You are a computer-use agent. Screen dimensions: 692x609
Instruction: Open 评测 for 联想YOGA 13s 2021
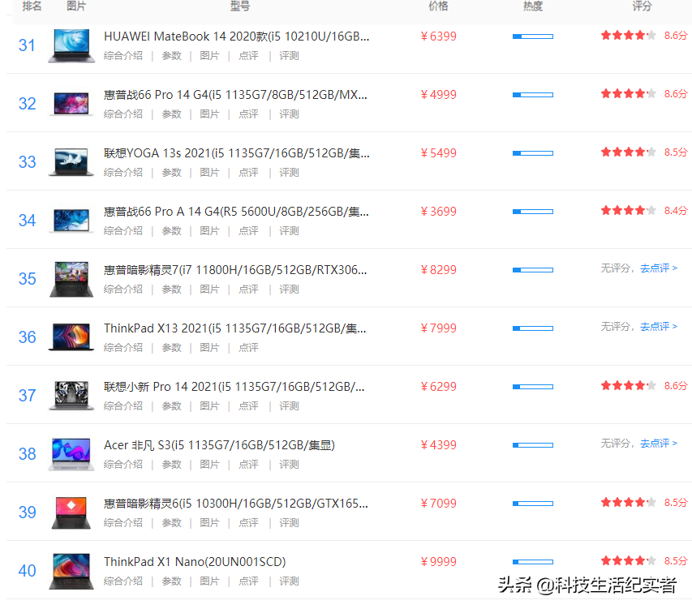pos(289,173)
